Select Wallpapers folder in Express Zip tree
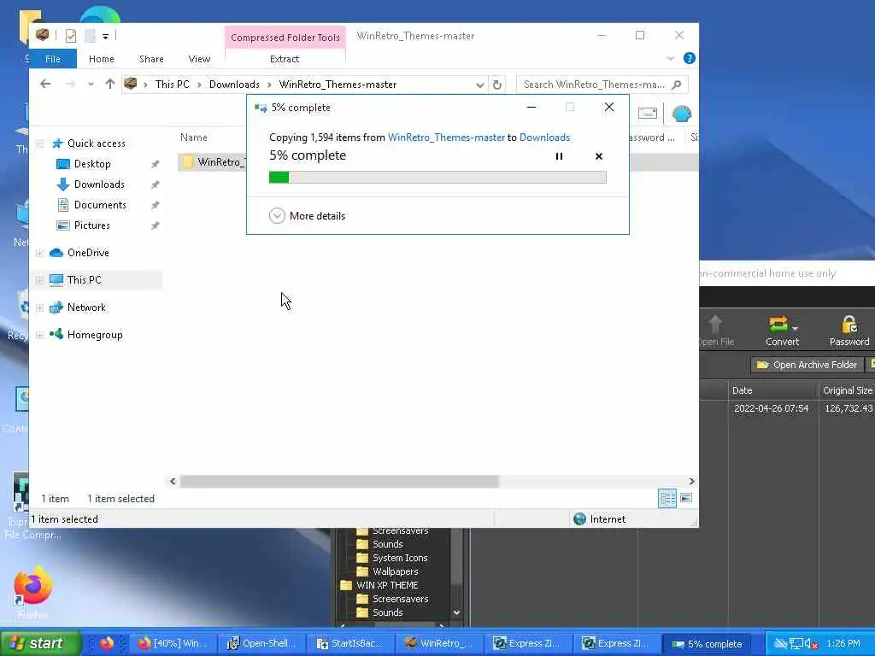This screenshot has height=656, width=875. coord(395,571)
